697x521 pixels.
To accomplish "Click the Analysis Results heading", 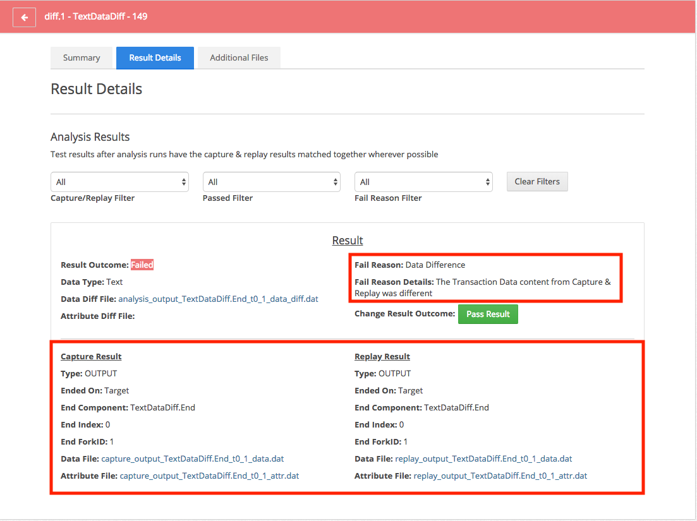I will 90,137.
